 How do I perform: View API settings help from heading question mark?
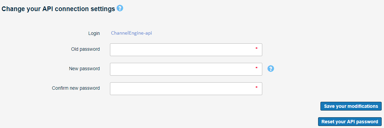click(120, 8)
